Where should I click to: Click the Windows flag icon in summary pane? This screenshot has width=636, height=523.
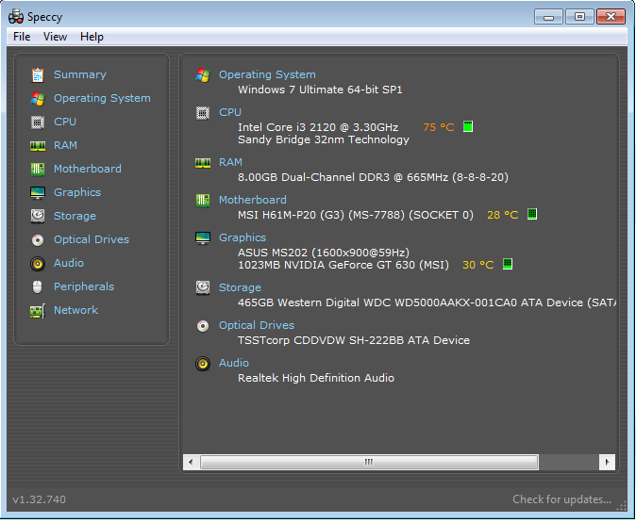pos(203,75)
